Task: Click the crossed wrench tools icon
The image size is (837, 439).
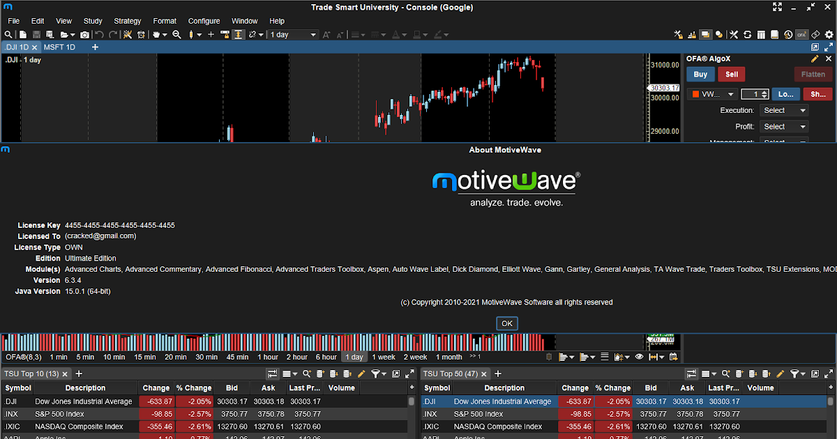Action: (x=734, y=34)
